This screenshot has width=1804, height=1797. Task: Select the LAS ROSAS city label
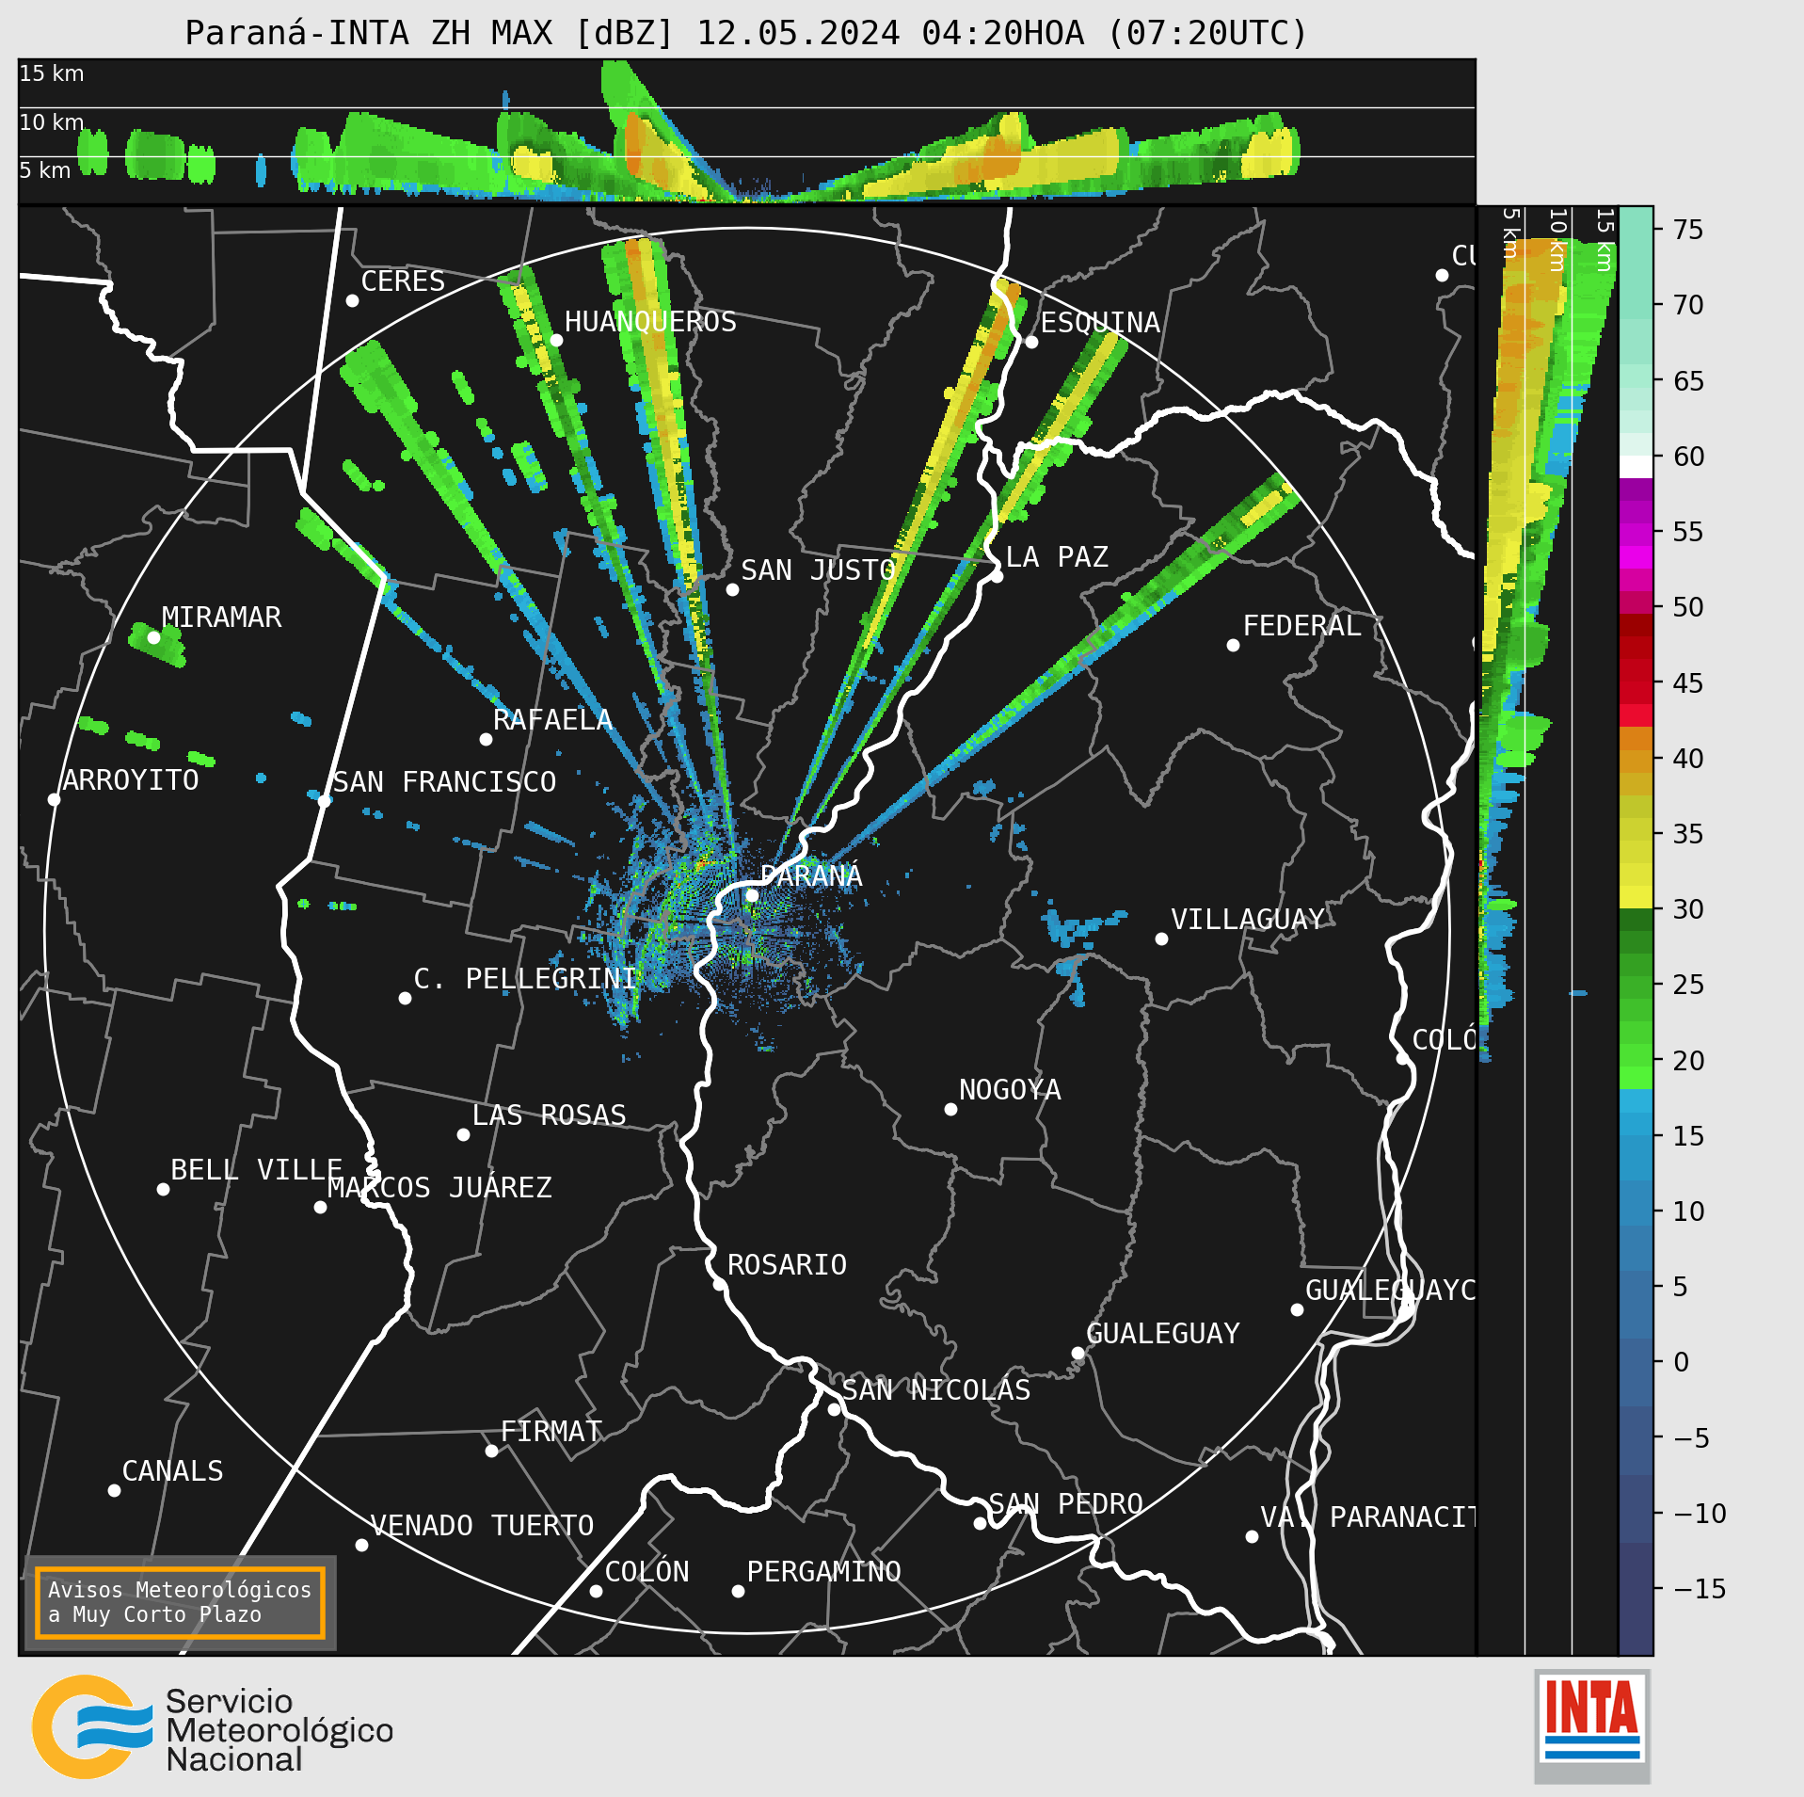pos(549,1115)
